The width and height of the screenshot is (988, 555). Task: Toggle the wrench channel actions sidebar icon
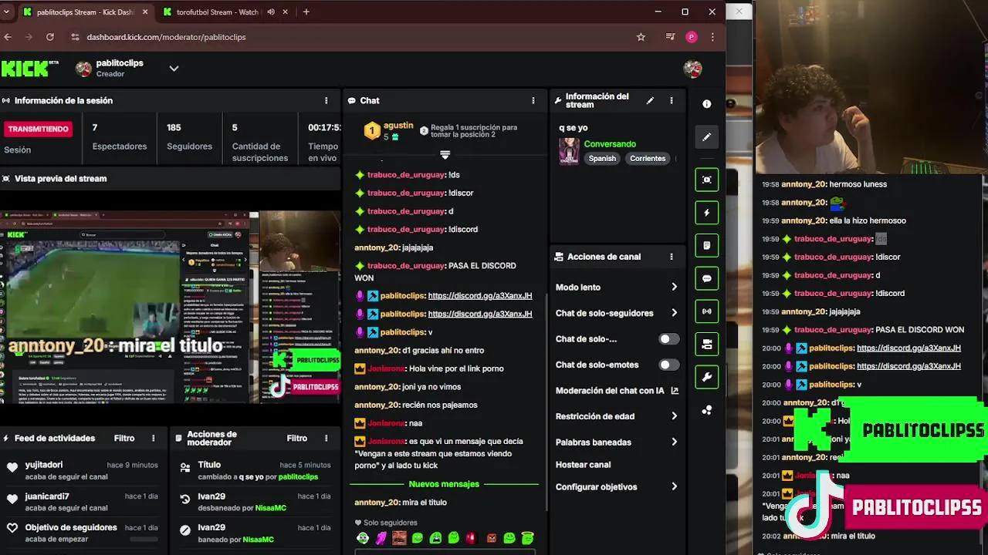click(x=706, y=377)
